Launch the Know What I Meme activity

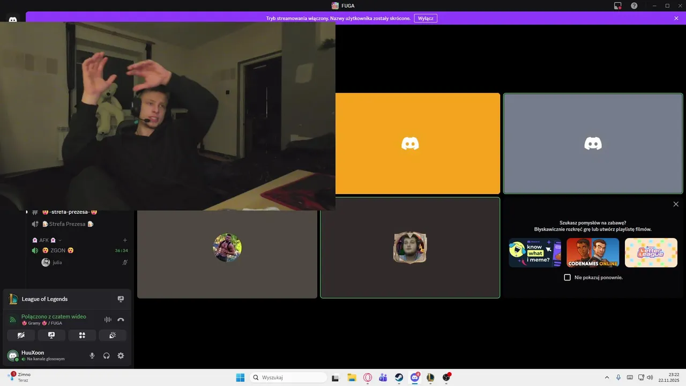tap(535, 253)
